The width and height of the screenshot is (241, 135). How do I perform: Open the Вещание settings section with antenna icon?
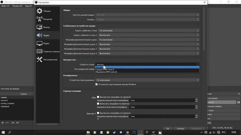[x=48, y=19]
